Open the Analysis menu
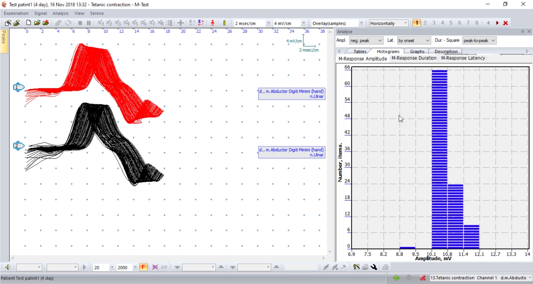The image size is (533, 284). click(60, 14)
